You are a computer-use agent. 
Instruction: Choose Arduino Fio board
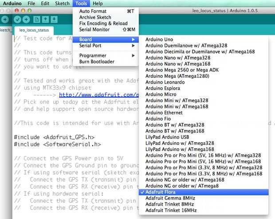click(204, 119)
